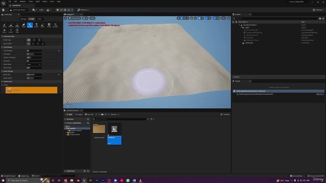Set Brush Type to alpha brush
This screenshot has height=183, width=326.
34,40
